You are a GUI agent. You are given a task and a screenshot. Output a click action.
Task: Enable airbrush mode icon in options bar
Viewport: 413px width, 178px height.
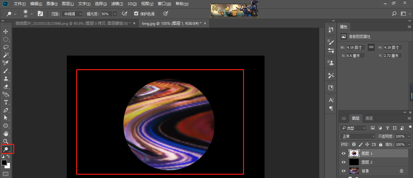[124, 14]
